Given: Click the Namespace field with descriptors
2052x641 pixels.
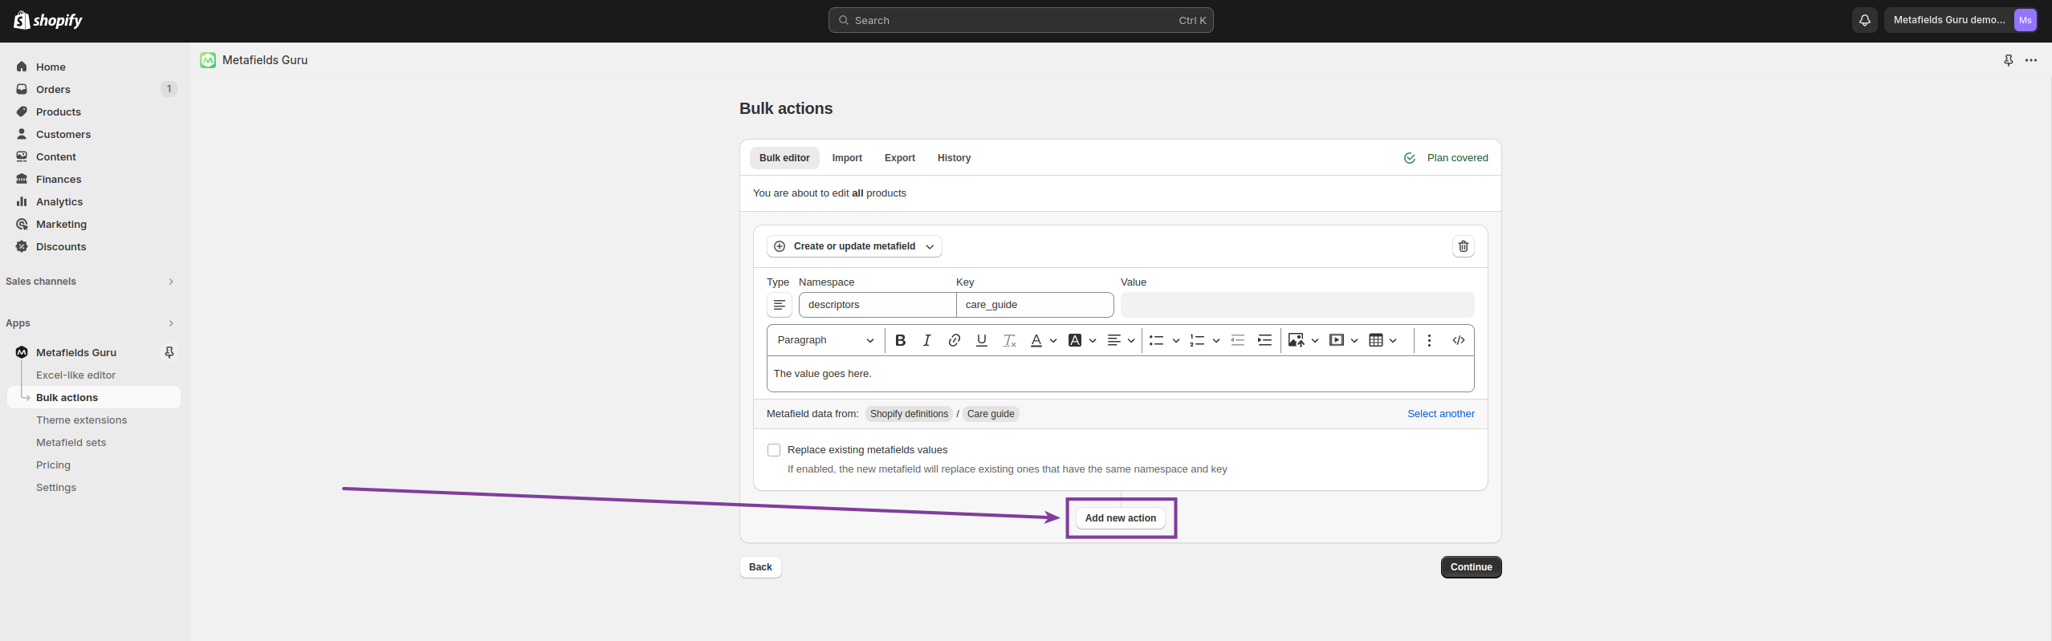Looking at the screenshot, I should (877, 305).
